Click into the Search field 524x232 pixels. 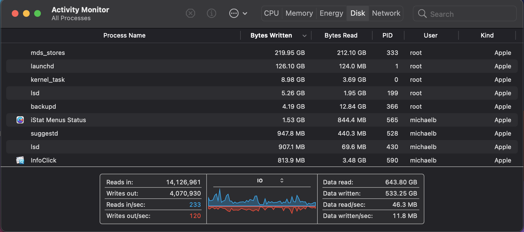(470, 14)
